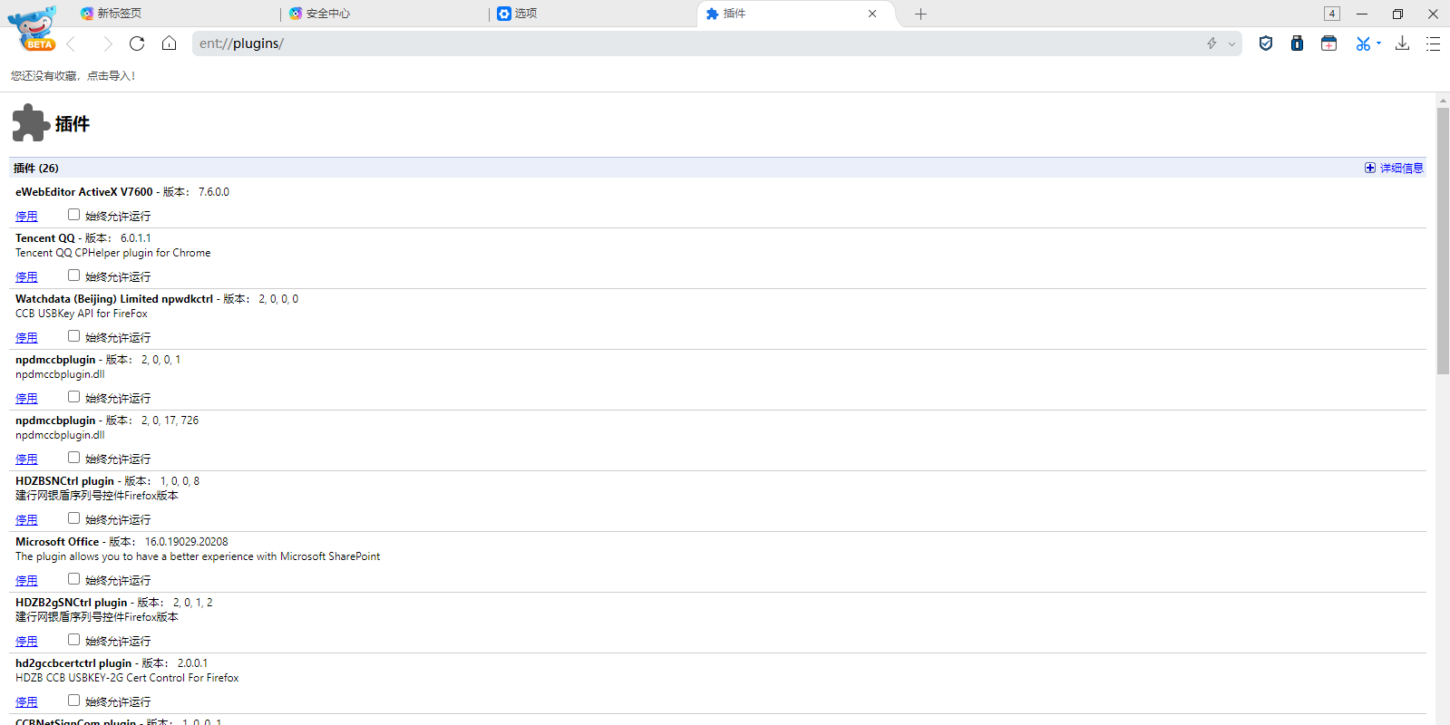The width and height of the screenshot is (1450, 725).
Task: Switch to the 安全中心 tab
Action: pos(327,14)
